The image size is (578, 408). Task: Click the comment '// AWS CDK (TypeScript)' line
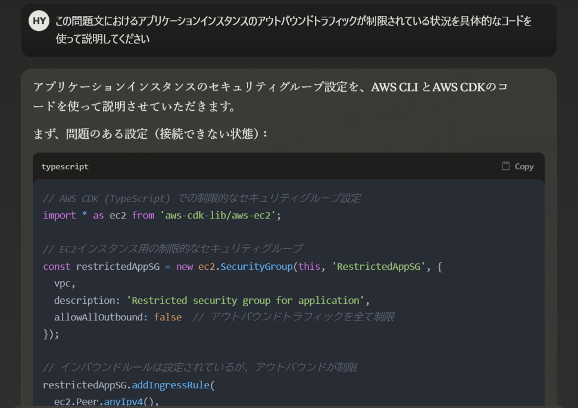[202, 198]
